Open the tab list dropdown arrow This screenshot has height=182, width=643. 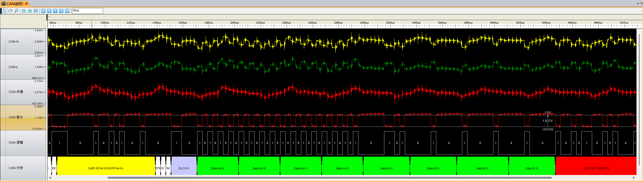638,4
